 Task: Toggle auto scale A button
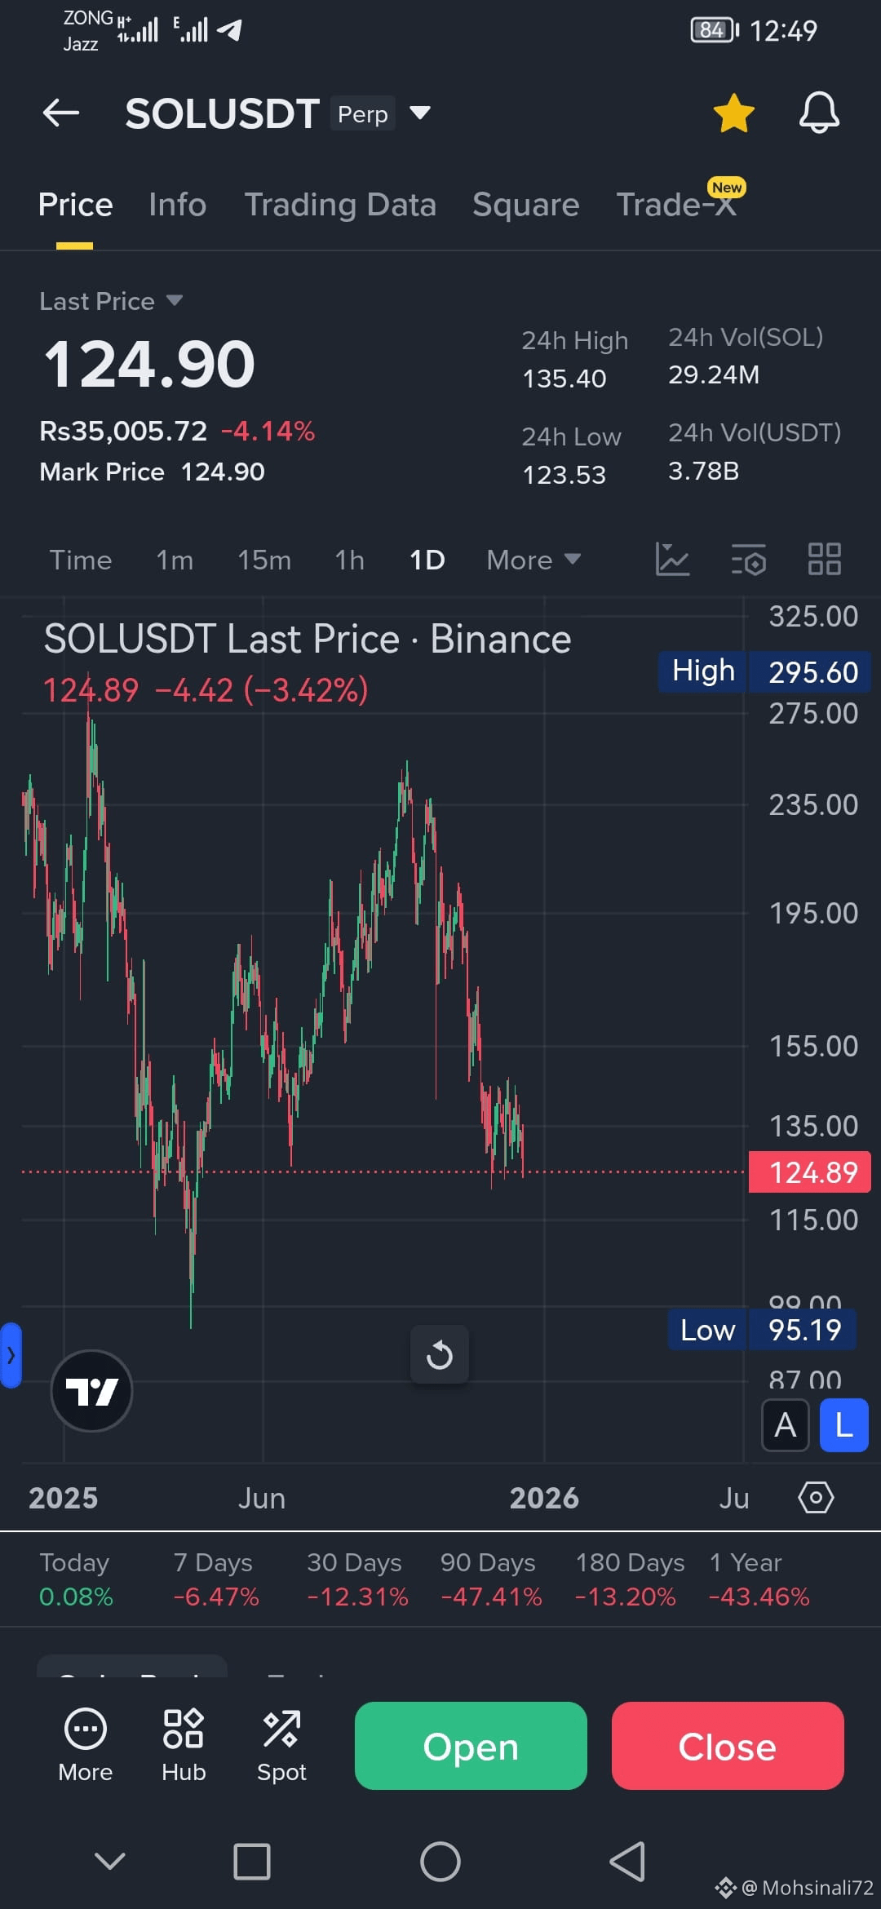[785, 1425]
